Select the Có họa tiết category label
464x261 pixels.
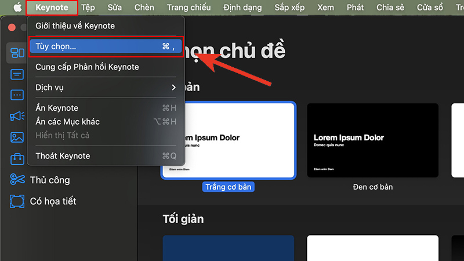[x=53, y=201]
